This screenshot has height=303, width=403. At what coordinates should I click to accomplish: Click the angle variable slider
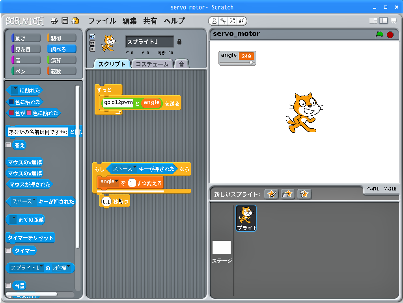click(x=237, y=63)
